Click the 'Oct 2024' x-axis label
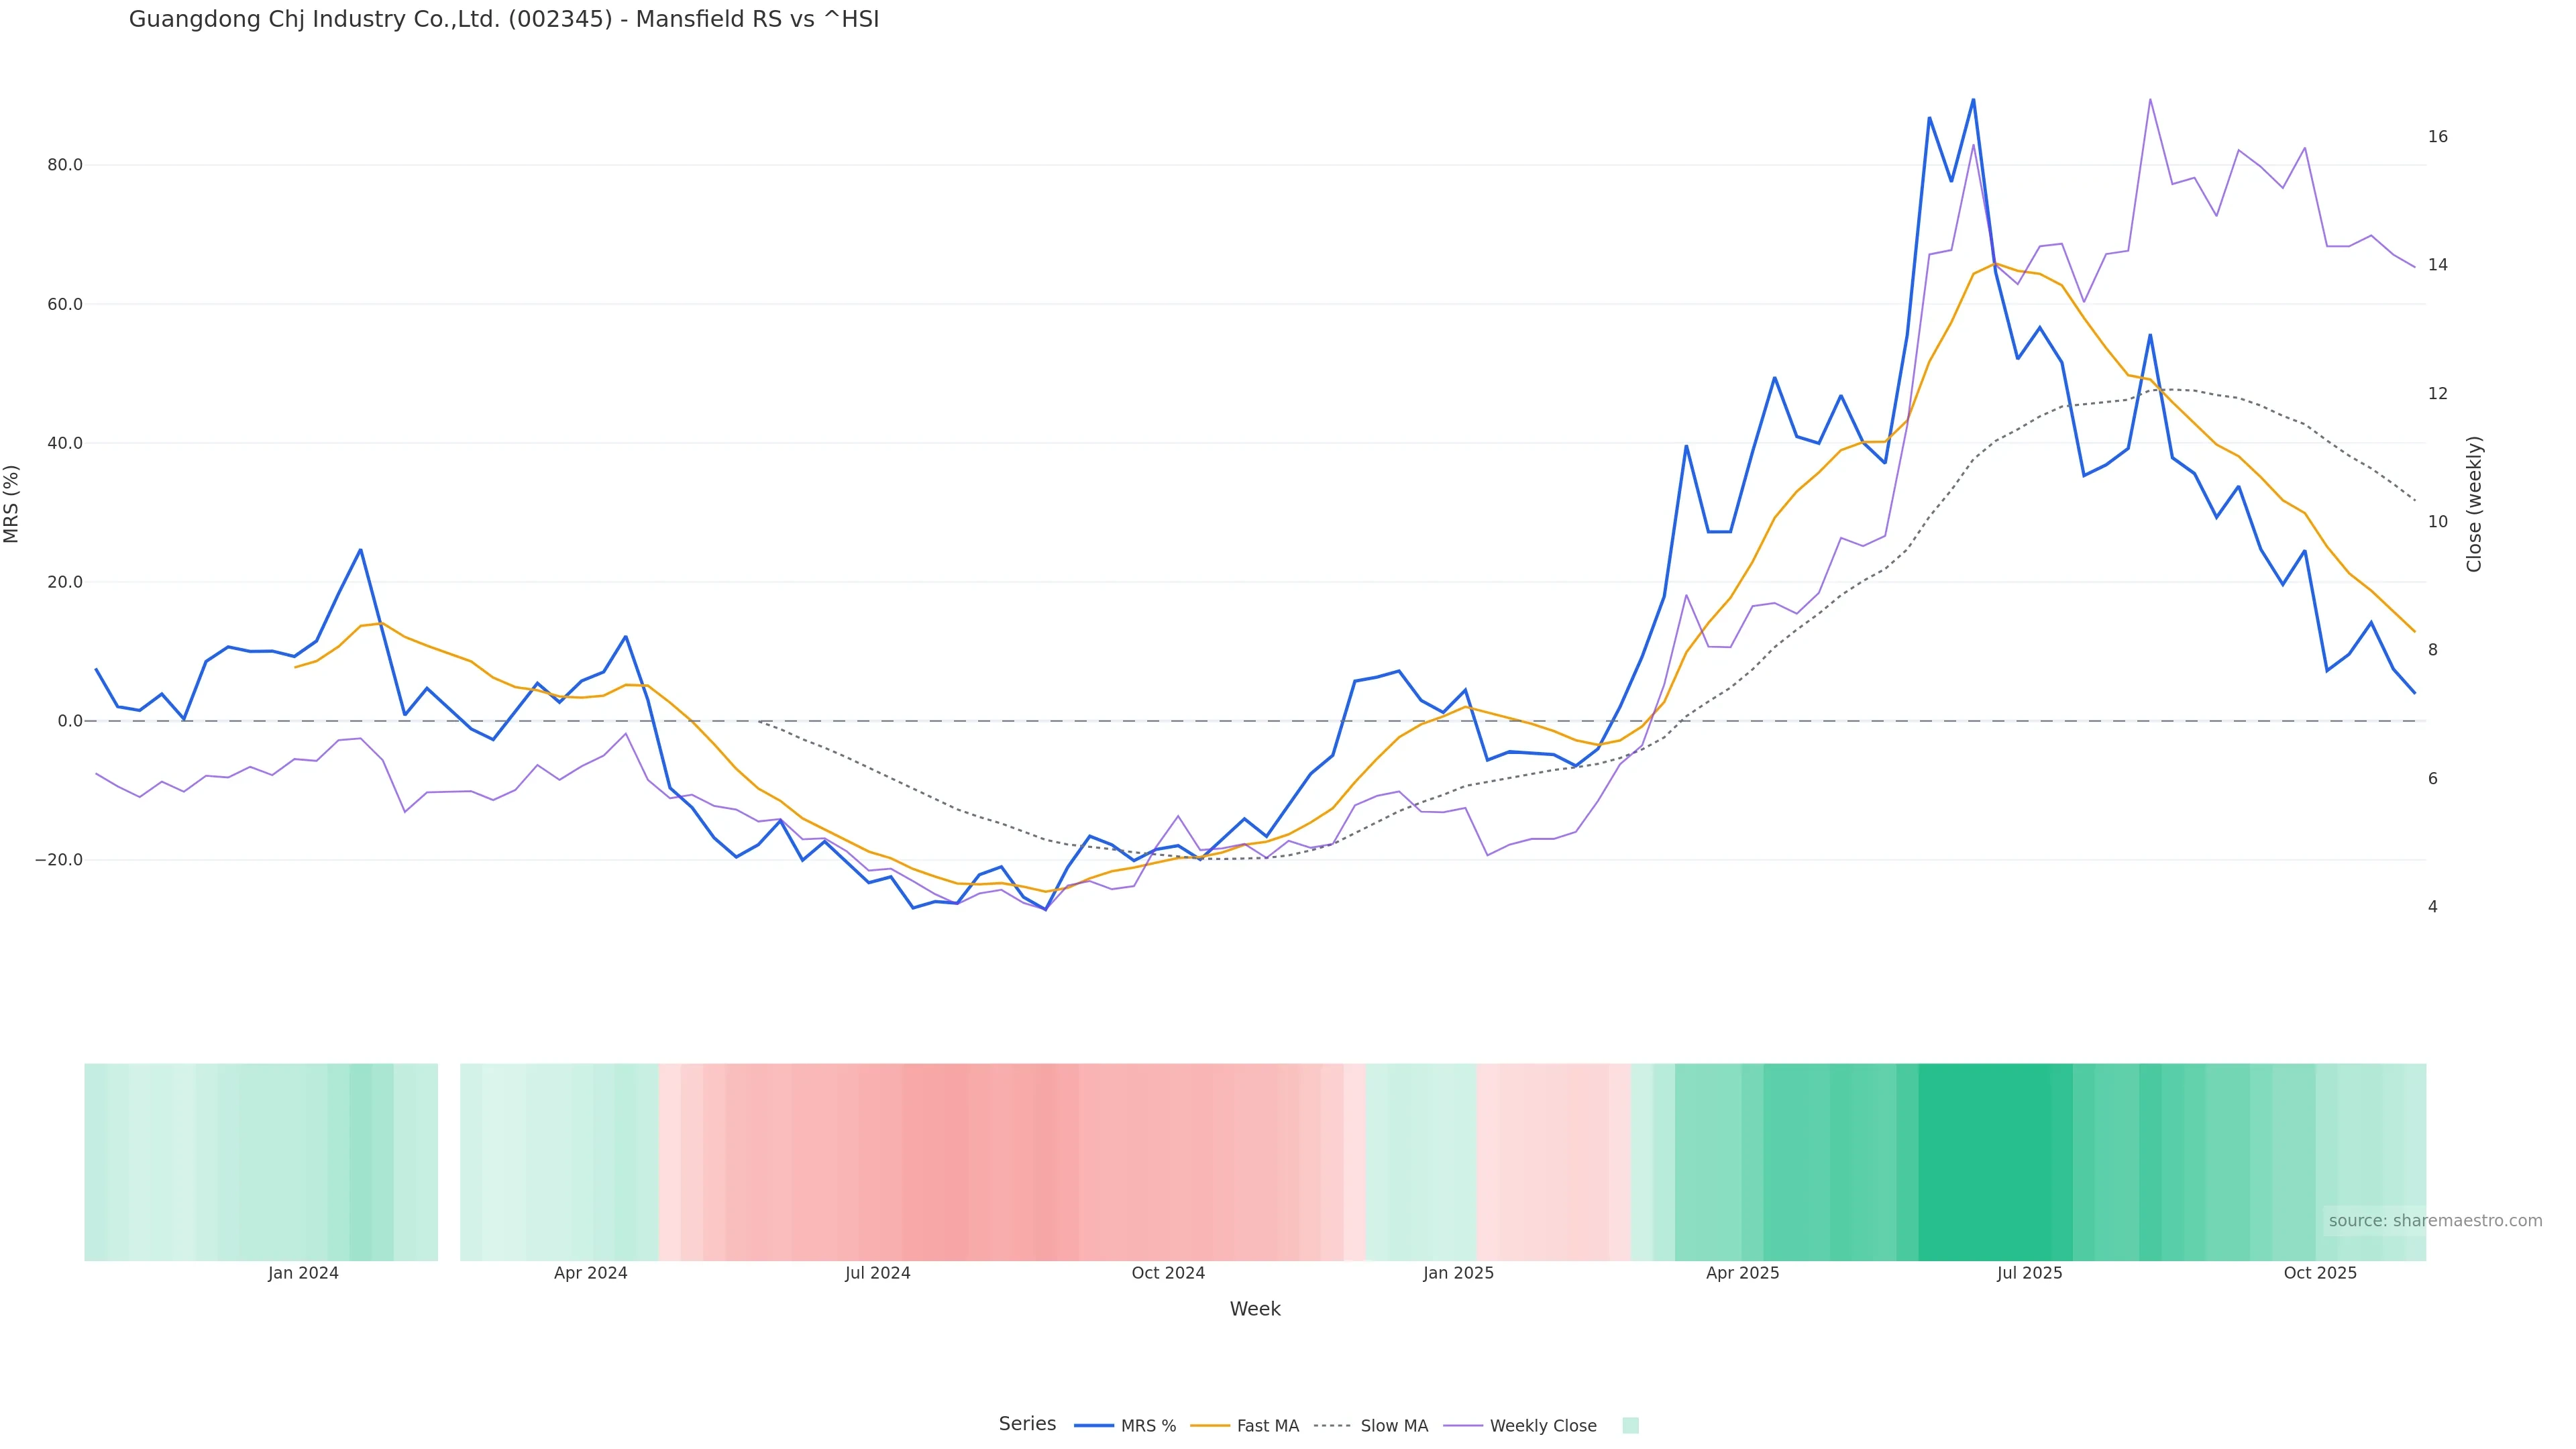 1168,1273
